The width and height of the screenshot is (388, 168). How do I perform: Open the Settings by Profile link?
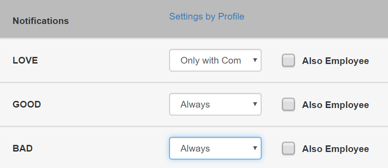click(206, 16)
